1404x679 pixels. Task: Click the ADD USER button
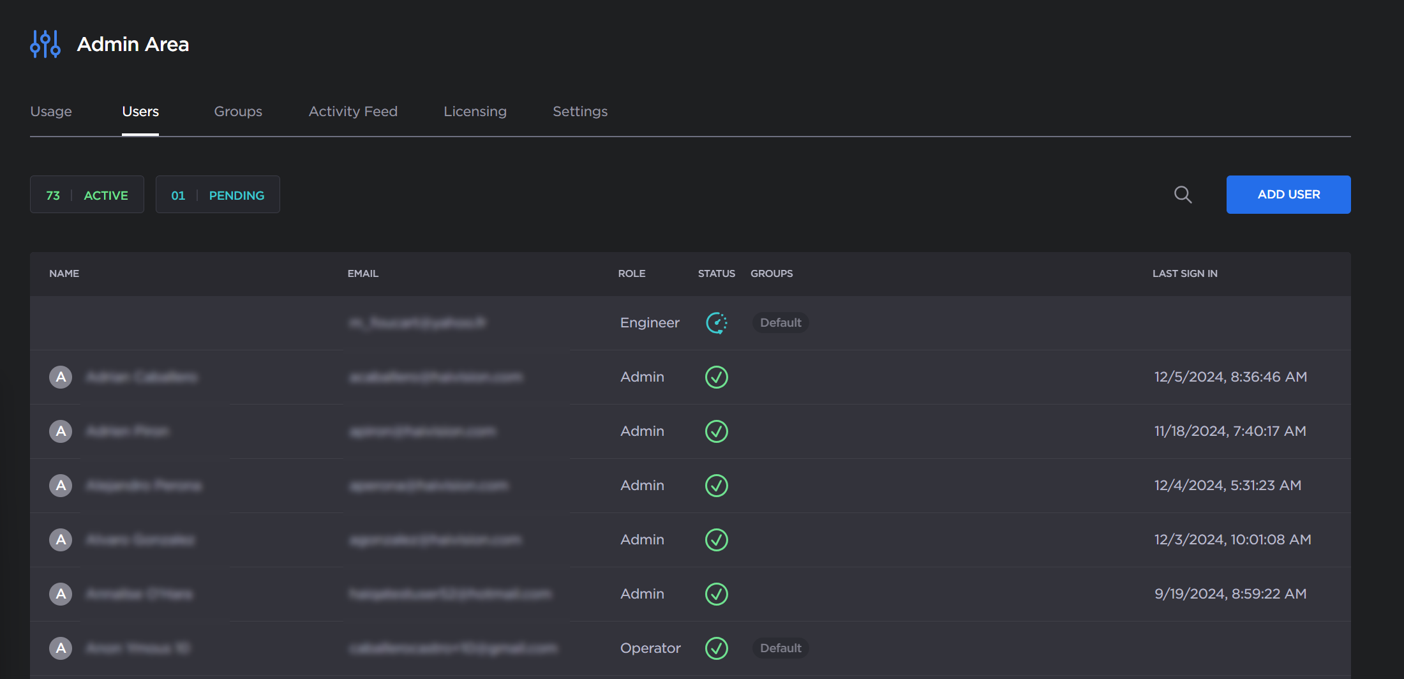point(1288,195)
